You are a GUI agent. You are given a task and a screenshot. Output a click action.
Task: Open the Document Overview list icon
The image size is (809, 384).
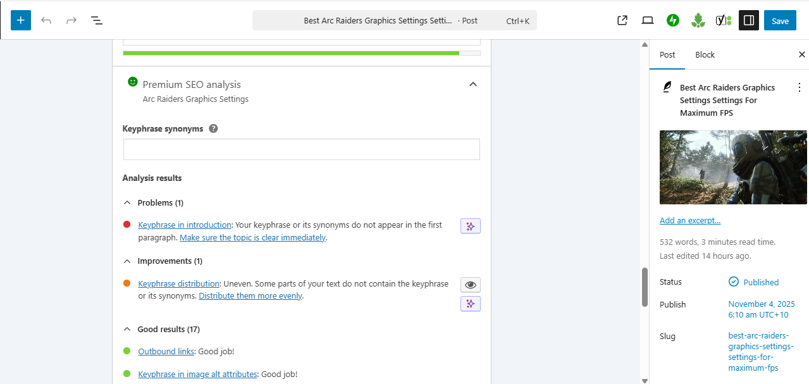point(97,20)
